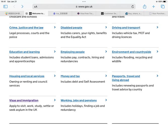Open Working, jobs and pensions
The width and height of the screenshot is (168, 126).
pos(79,100)
